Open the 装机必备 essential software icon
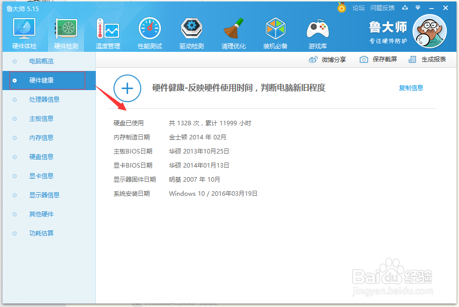The width and height of the screenshot is (459, 307). pyautogui.click(x=275, y=33)
